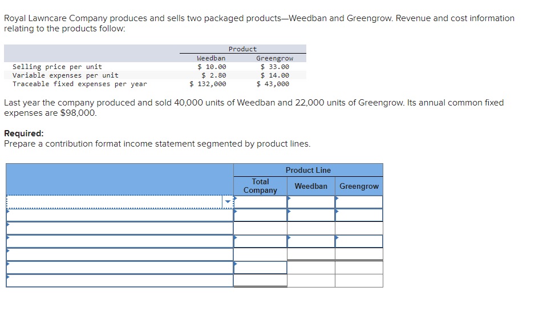Viewport: 551px width, 328px height.
Task: Click fourth row Weedban cell
Action: [x=311, y=241]
